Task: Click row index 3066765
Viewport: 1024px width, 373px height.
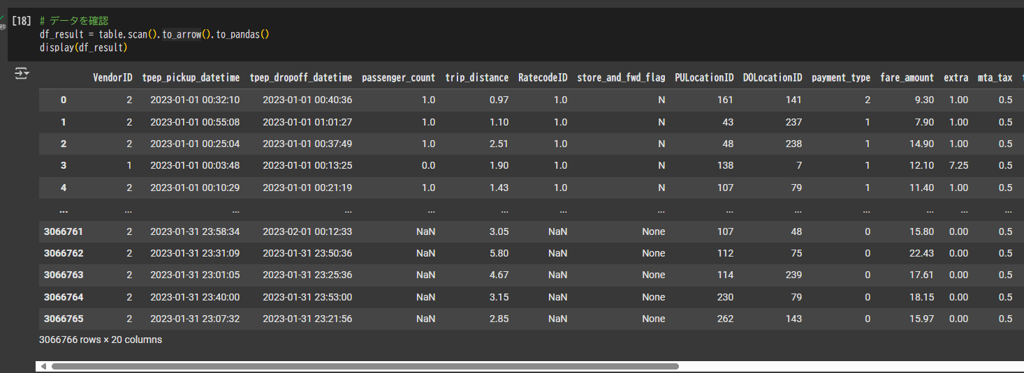Action: pos(64,319)
